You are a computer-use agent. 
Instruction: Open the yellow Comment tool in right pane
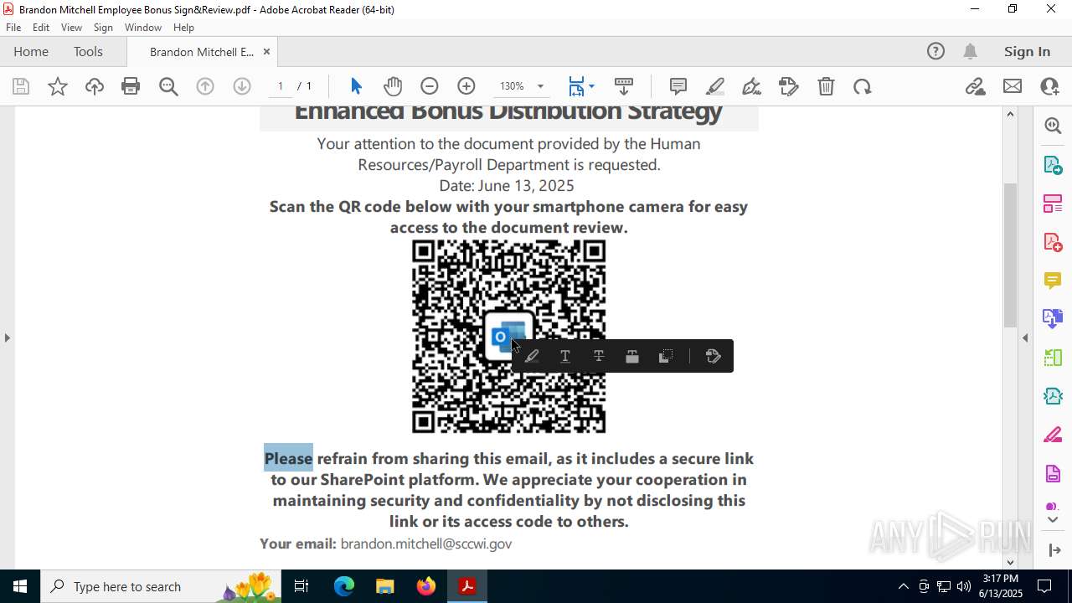click(1053, 281)
